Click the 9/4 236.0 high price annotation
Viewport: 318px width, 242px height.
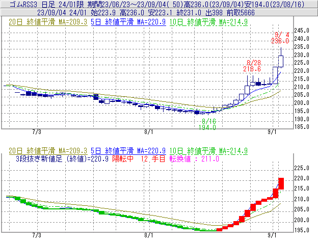pyautogui.click(x=280, y=38)
